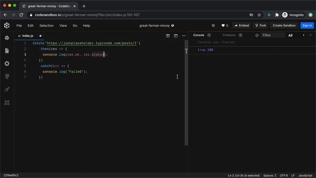
Task: Open the View menu
Action: pyautogui.click(x=63, y=26)
